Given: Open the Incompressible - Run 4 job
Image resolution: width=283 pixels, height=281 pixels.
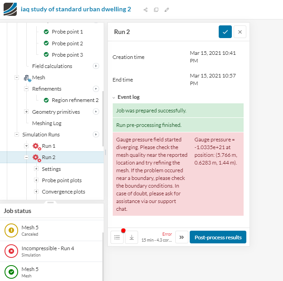Looking at the screenshot, I should pos(48,251).
